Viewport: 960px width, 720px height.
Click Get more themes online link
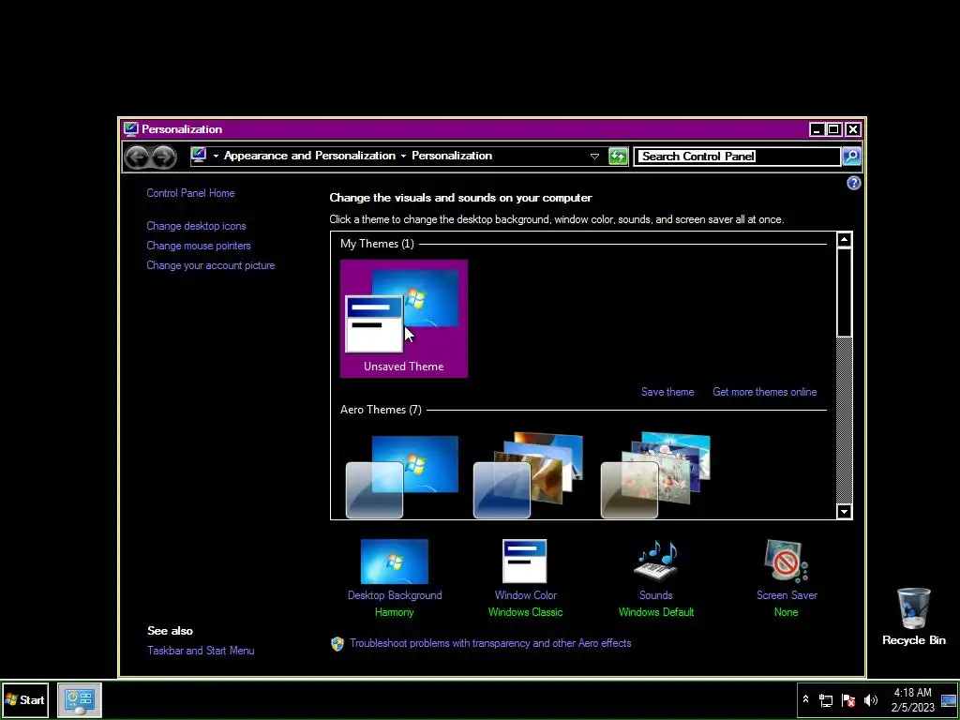tap(765, 392)
